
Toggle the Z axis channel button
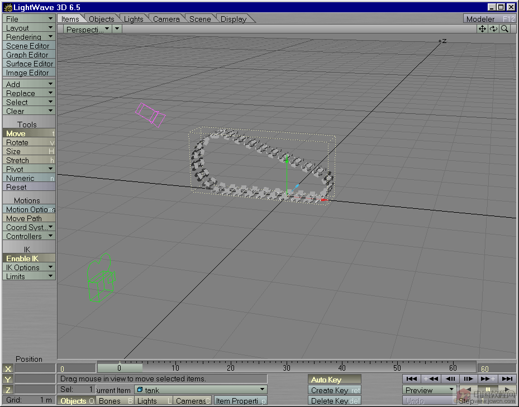(8, 390)
